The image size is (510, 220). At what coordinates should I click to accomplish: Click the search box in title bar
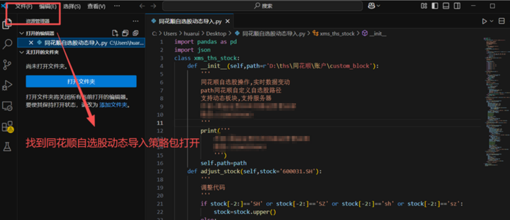(x=262, y=6)
